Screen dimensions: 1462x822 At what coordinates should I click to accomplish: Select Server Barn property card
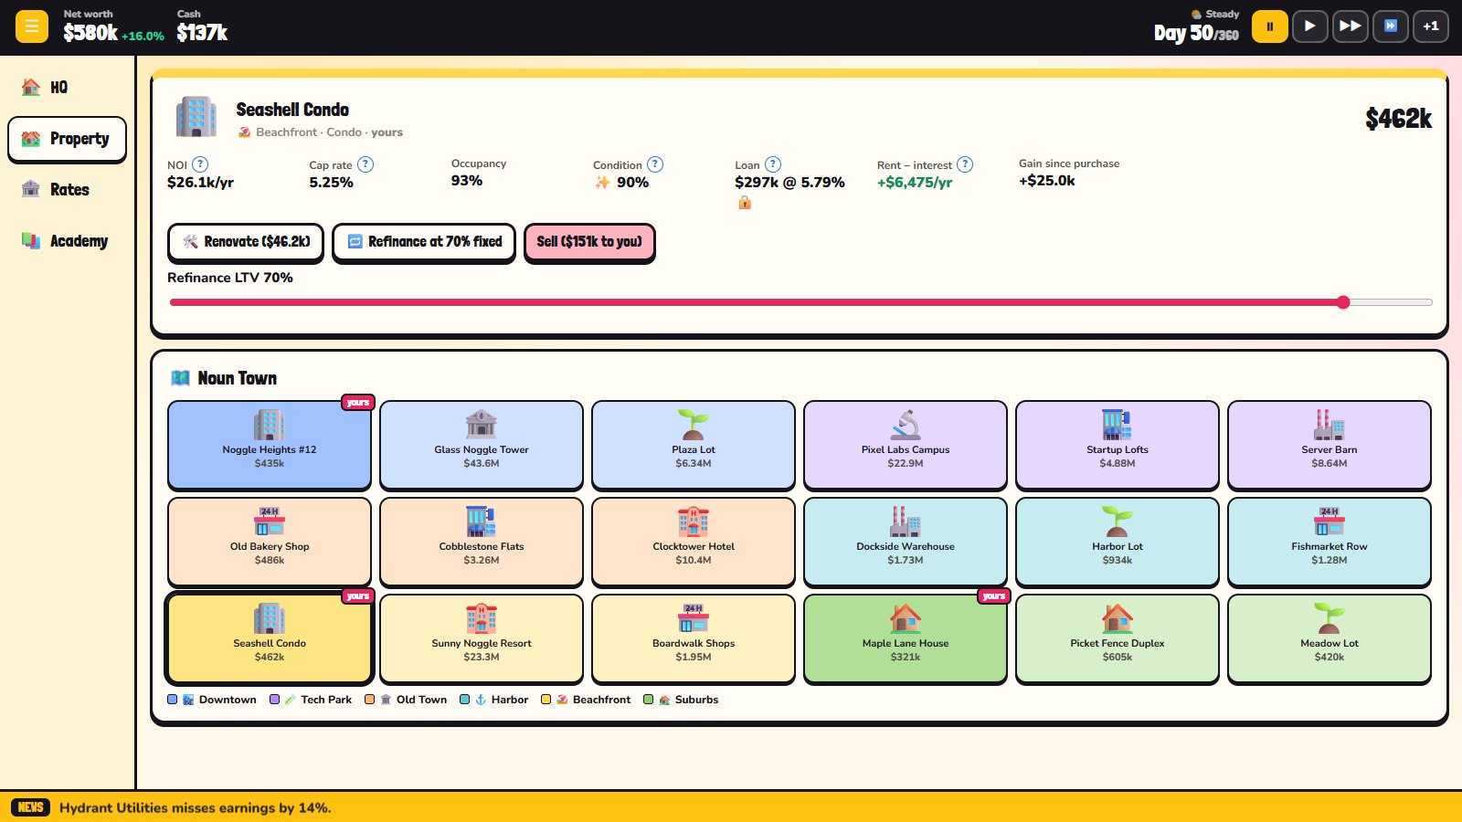coord(1330,445)
